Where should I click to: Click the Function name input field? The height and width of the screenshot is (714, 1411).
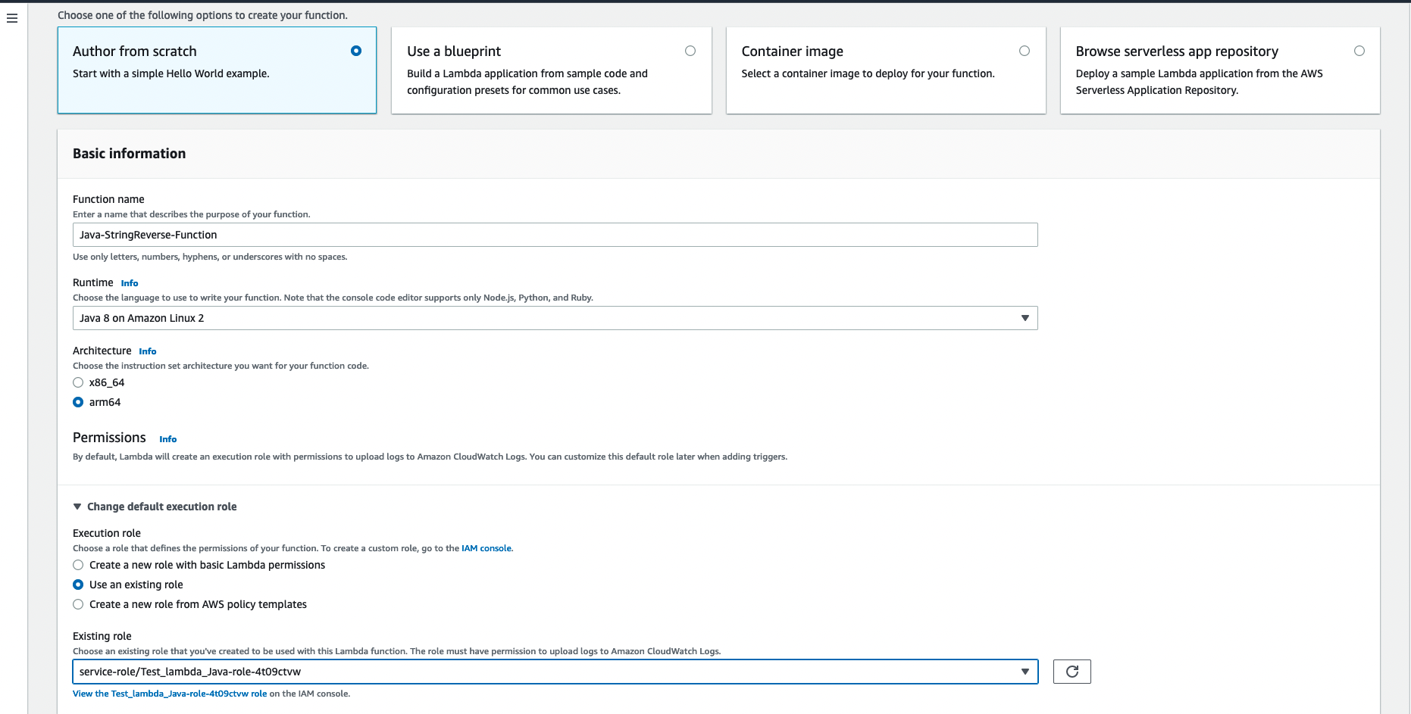point(555,235)
